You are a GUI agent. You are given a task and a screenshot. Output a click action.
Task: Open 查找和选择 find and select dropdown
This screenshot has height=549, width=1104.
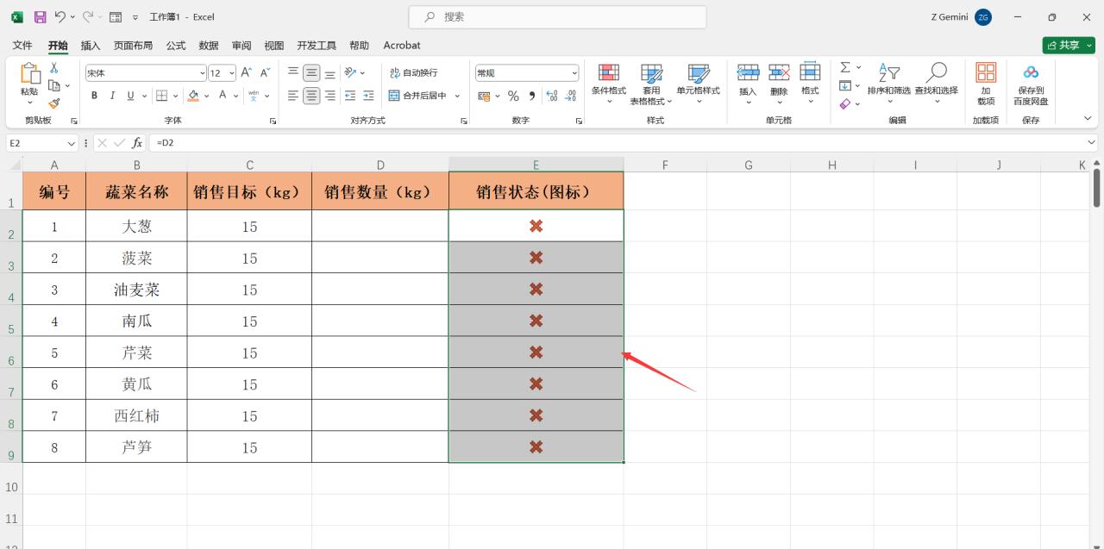coord(936,84)
